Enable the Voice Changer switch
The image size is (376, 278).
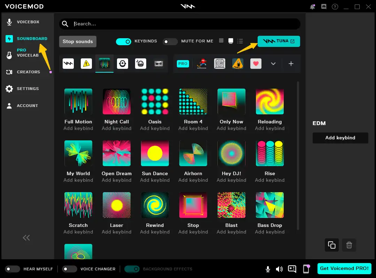pyautogui.click(x=69, y=269)
